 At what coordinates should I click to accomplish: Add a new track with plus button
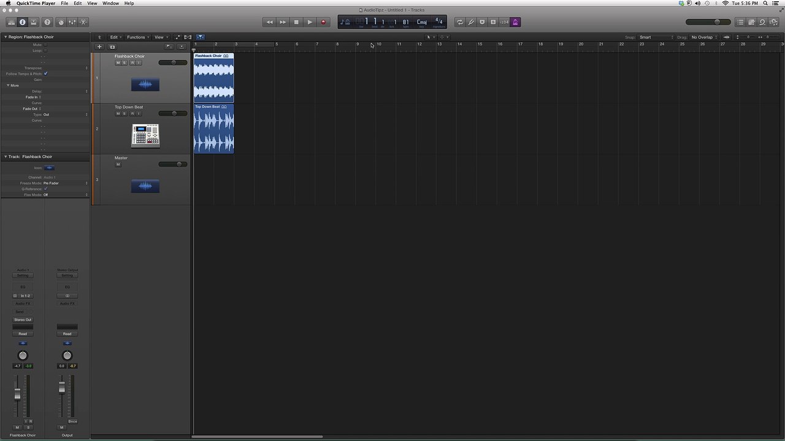pyautogui.click(x=99, y=47)
